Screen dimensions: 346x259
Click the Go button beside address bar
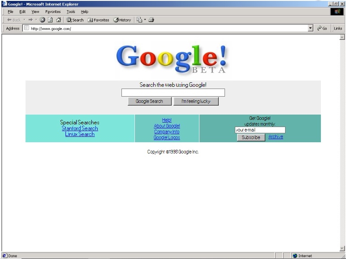[x=322, y=28]
